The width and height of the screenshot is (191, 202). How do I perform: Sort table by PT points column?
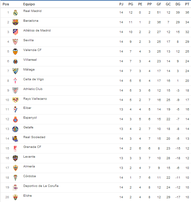pyautogui.click(x=187, y=4)
